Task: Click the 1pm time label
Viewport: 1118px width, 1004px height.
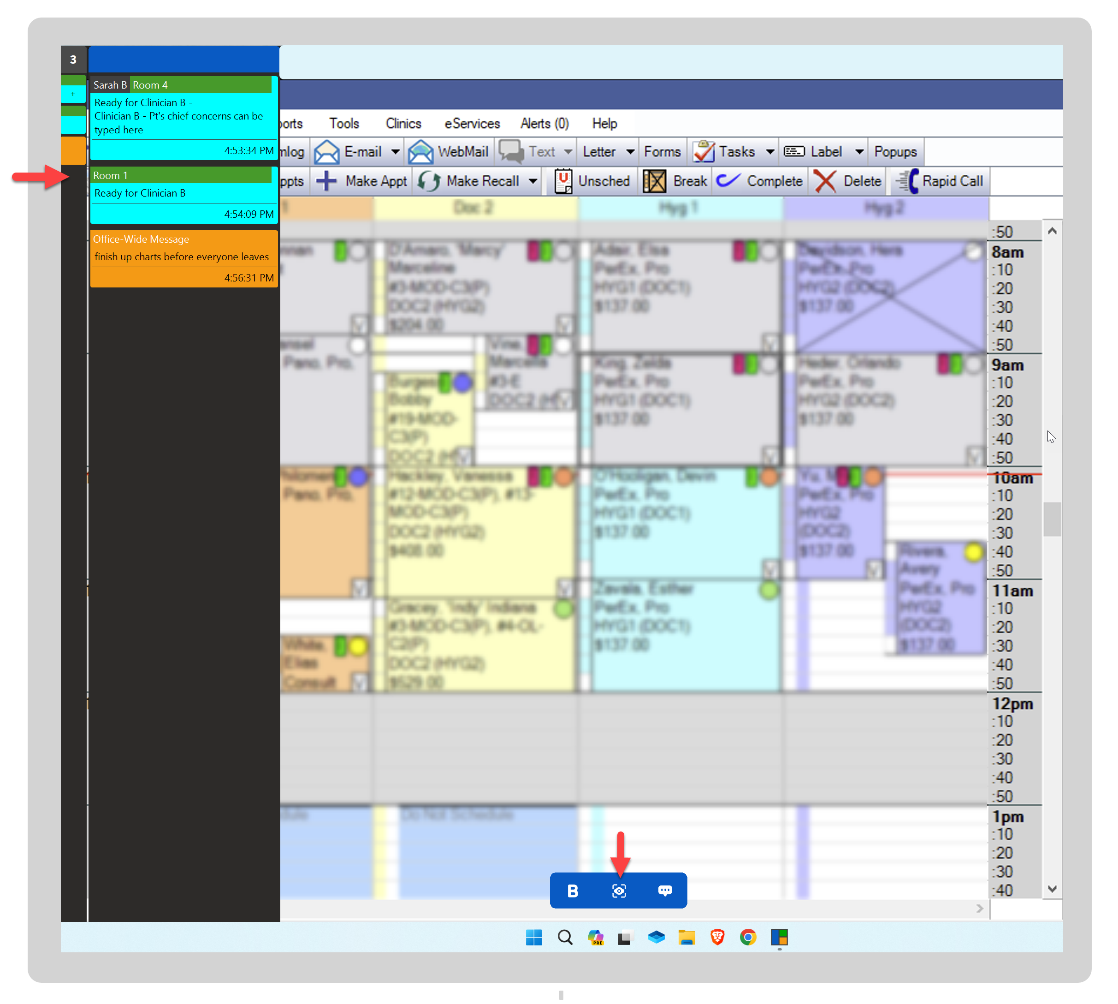Action: click(x=1009, y=818)
